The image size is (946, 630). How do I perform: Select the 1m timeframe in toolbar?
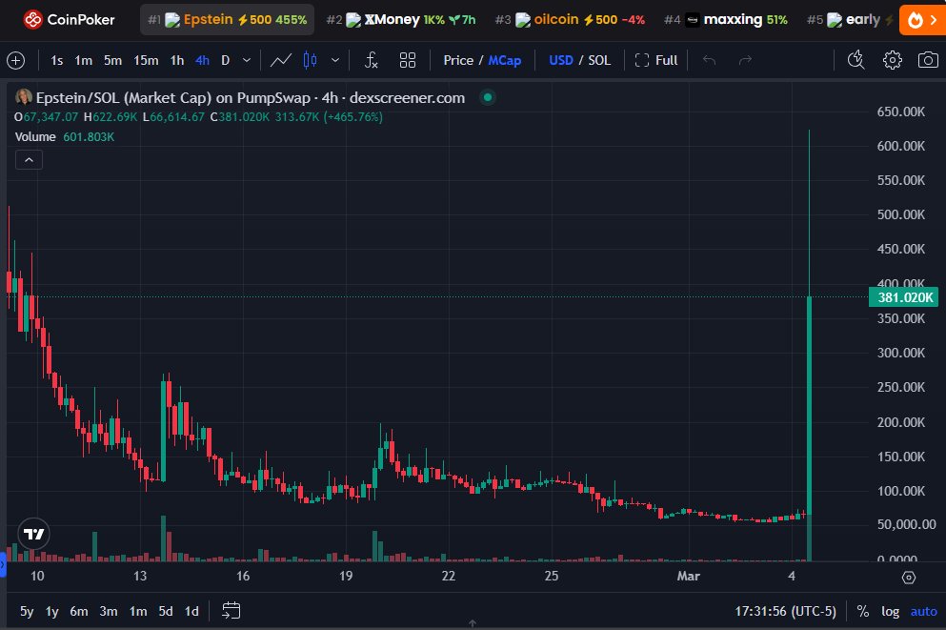[x=83, y=60]
